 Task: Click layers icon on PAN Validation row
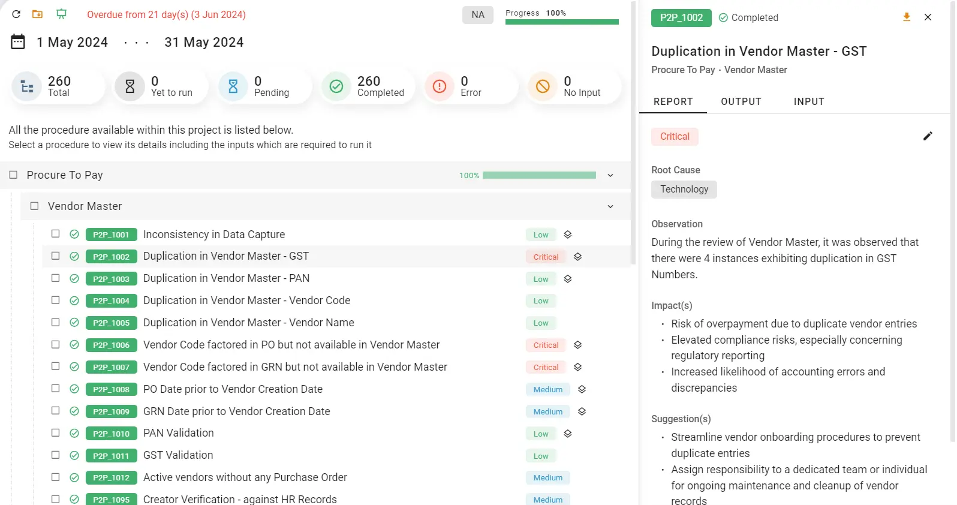[x=567, y=434]
